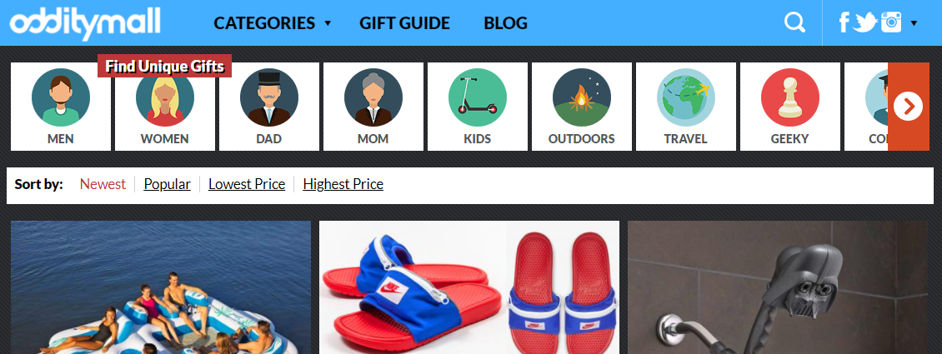
Task: Select the Men gift category icon
Action: [x=61, y=97]
